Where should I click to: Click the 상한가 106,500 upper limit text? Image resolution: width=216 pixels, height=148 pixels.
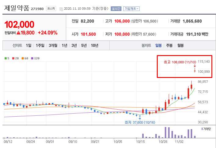click(144, 21)
